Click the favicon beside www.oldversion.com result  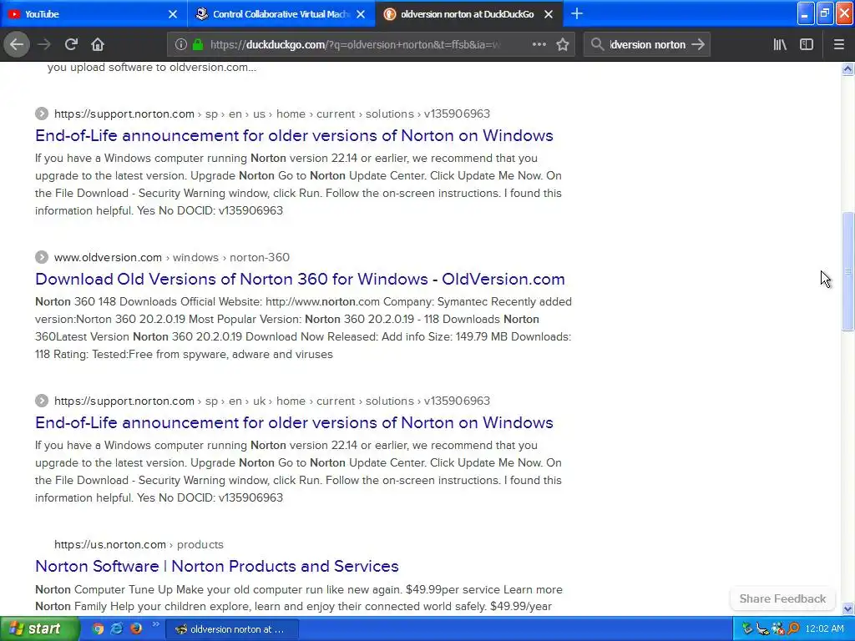42,257
